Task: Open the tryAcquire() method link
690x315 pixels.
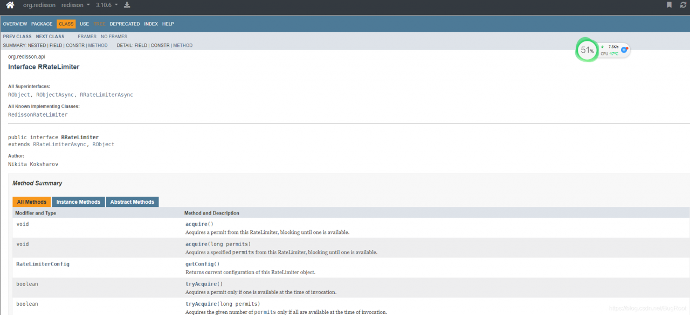Action: tap(201, 284)
